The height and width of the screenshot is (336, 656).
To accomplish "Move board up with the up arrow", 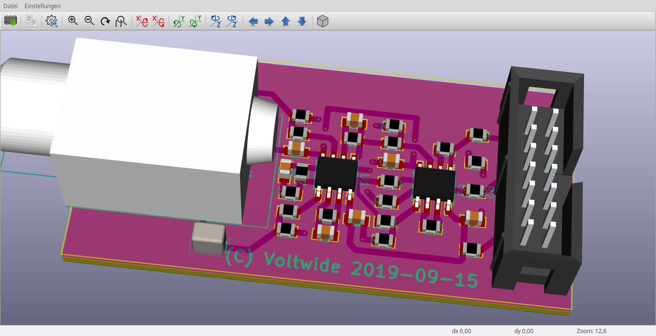I will pyautogui.click(x=286, y=22).
